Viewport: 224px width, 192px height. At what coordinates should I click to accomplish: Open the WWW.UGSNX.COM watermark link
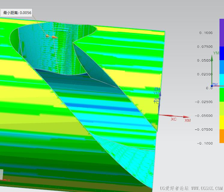point(207,188)
